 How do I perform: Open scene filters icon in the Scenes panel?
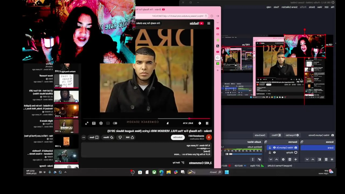319,159
